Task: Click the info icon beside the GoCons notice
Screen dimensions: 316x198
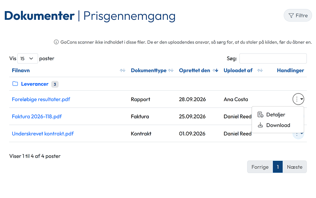Action: tap(56, 42)
